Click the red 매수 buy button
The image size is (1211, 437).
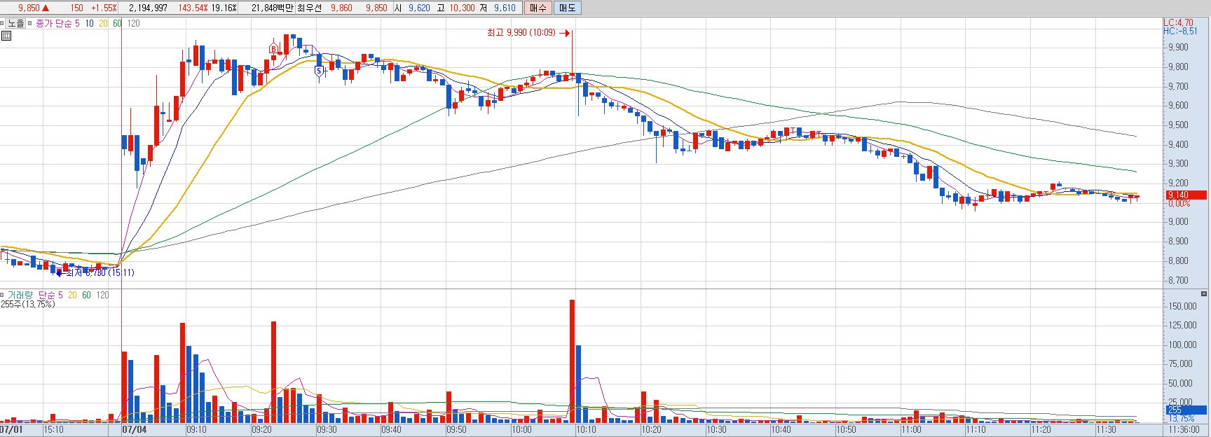538,8
